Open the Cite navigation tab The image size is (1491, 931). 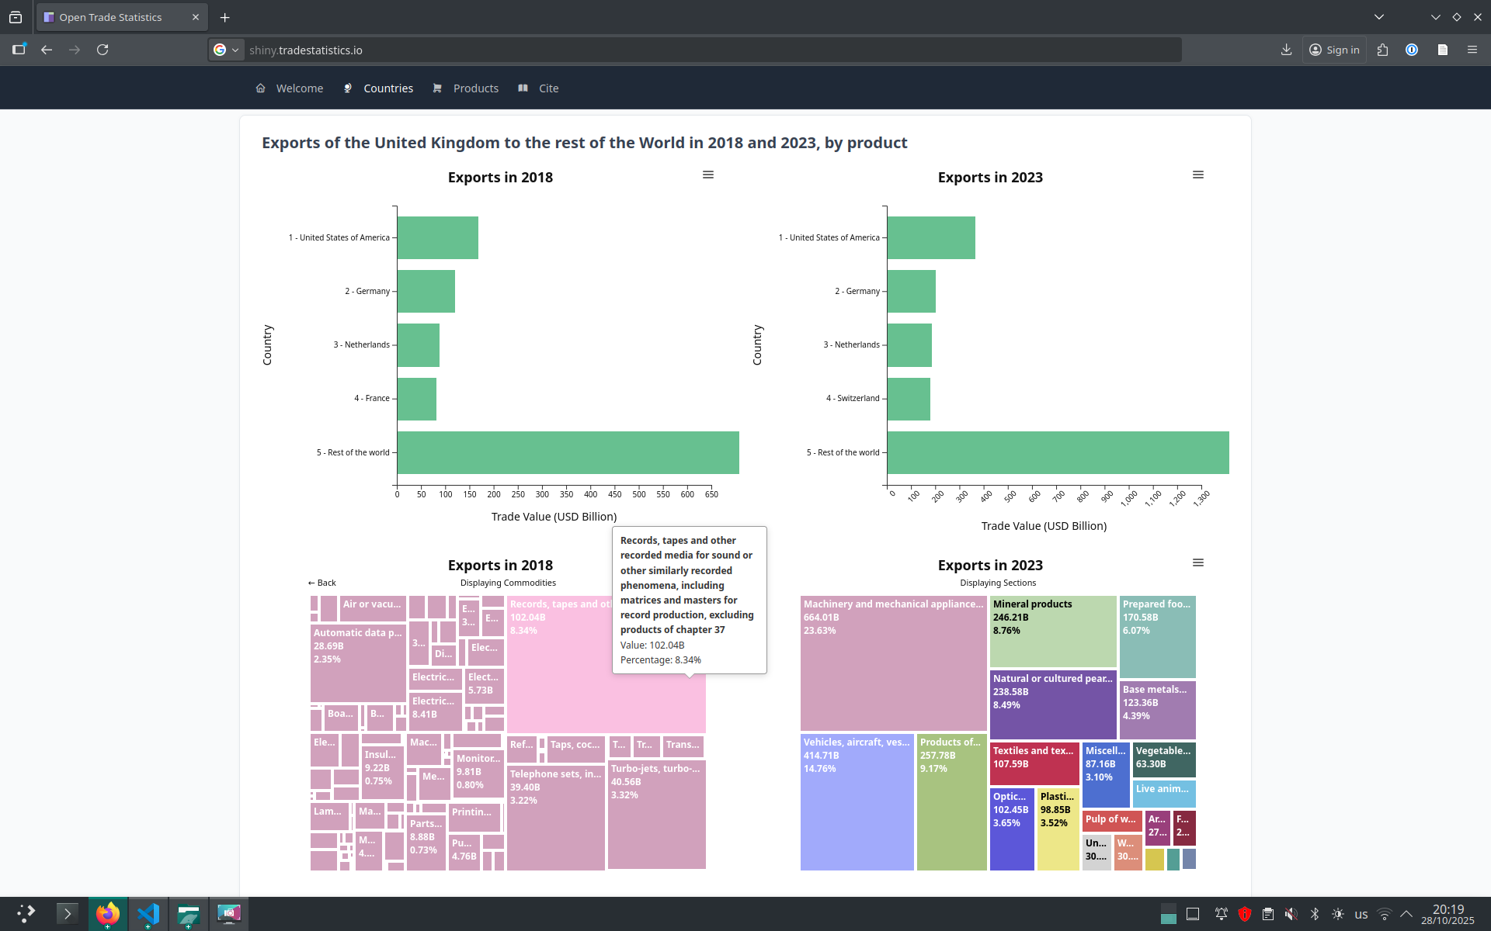(548, 88)
